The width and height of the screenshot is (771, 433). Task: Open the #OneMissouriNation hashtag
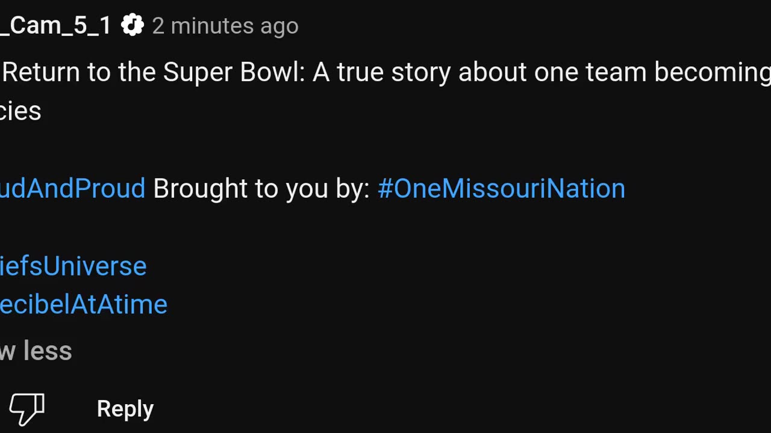[501, 189]
